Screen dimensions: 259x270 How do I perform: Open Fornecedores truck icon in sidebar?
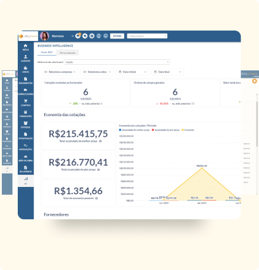[x=26, y=92]
